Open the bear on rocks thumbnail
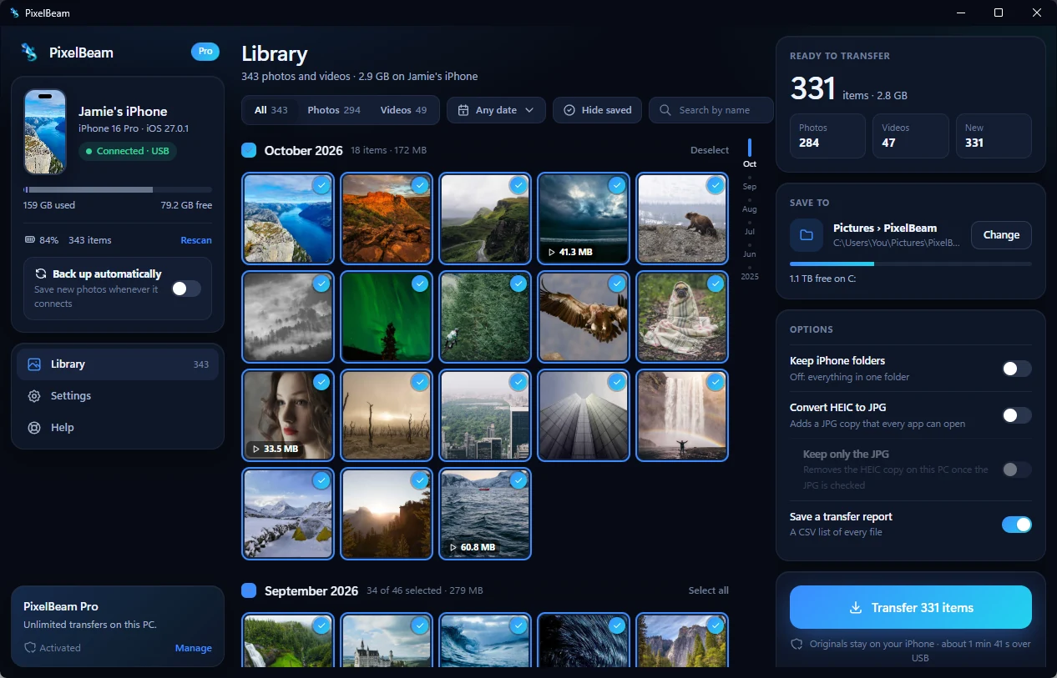Screen dimensions: 1057x678 click(682, 218)
